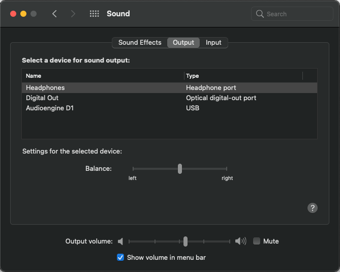This screenshot has width=340, height=272.
Task: Enable the Mute checkbox
Action: click(257, 241)
